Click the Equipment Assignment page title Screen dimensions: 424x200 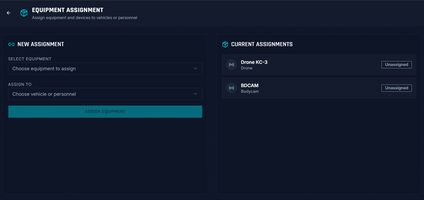point(67,10)
